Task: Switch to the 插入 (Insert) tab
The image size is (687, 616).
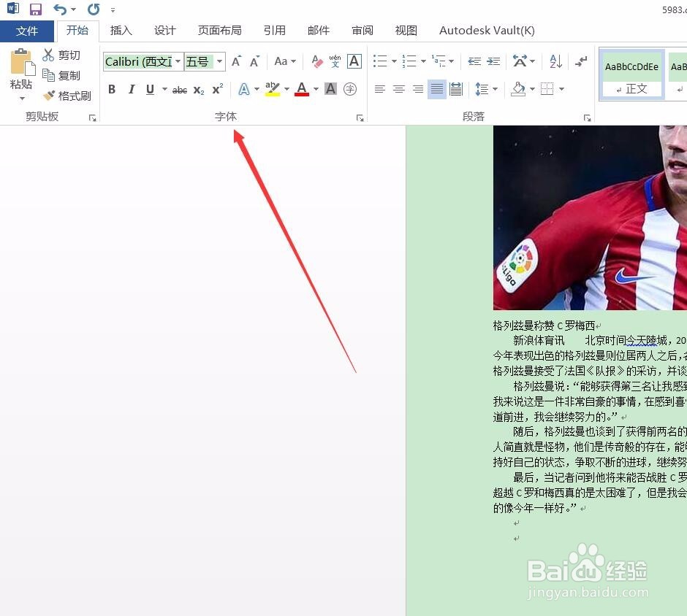Action: (121, 31)
